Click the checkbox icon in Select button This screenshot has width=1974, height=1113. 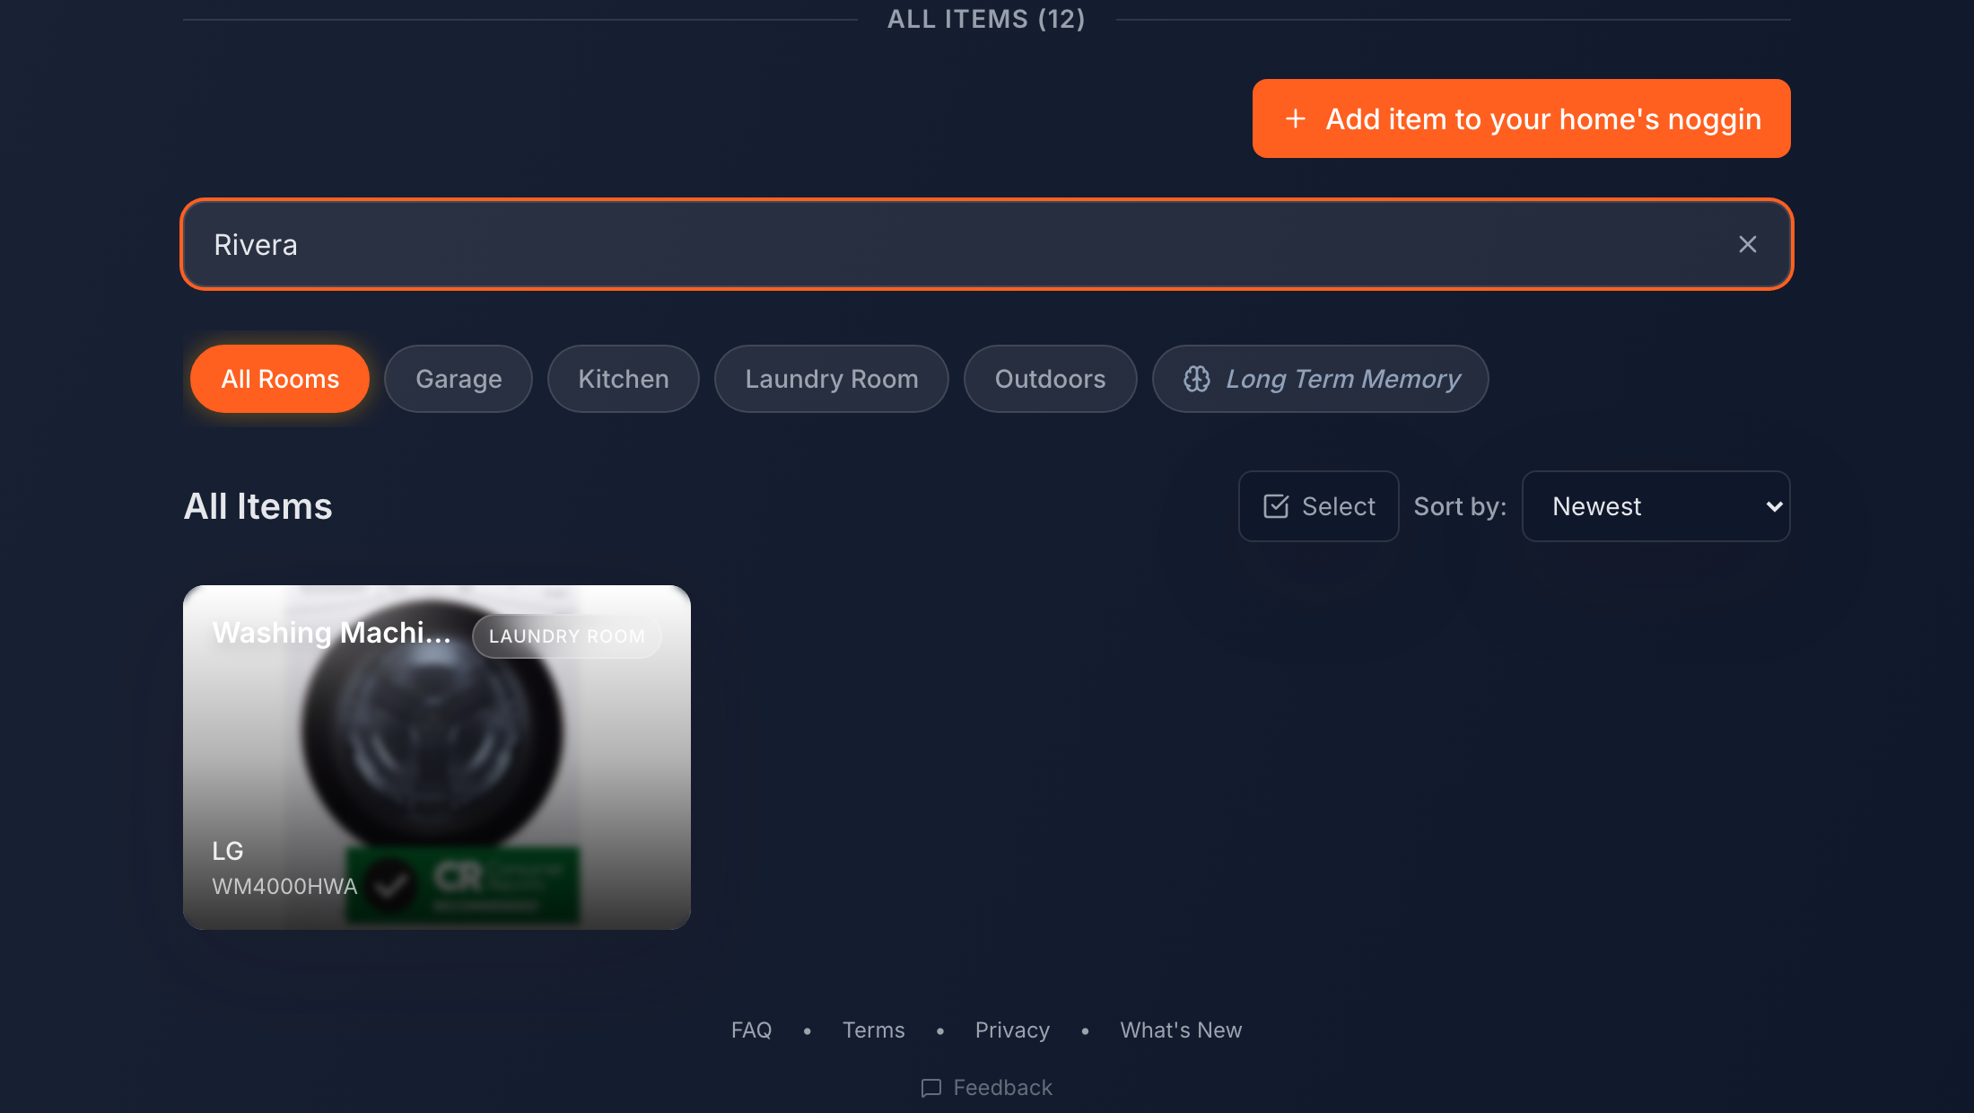(x=1276, y=506)
